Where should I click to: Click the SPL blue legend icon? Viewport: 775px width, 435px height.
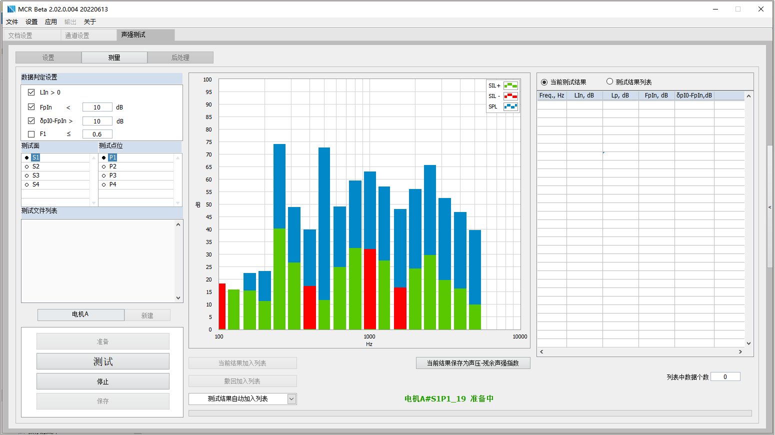pos(510,106)
